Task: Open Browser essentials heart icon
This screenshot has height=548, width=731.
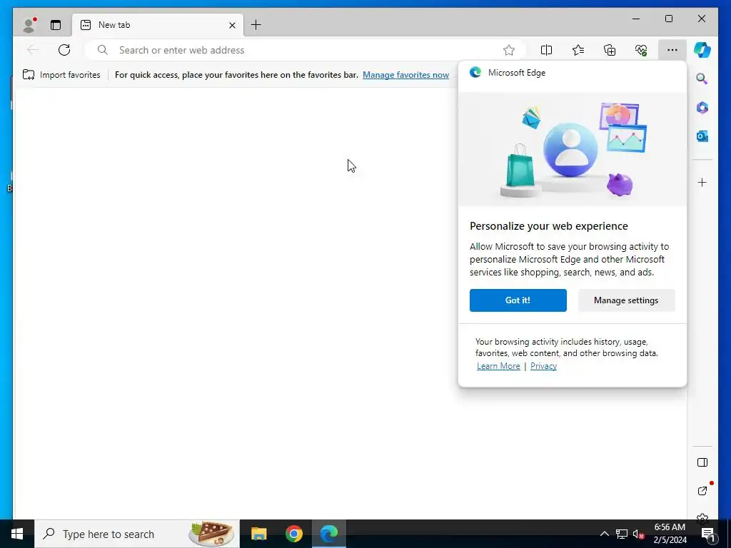Action: 641,50
